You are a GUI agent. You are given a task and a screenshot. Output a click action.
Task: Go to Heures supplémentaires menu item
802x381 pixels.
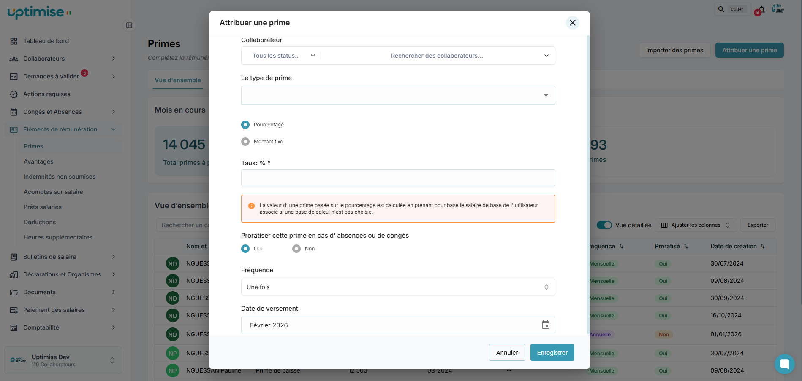(58, 237)
